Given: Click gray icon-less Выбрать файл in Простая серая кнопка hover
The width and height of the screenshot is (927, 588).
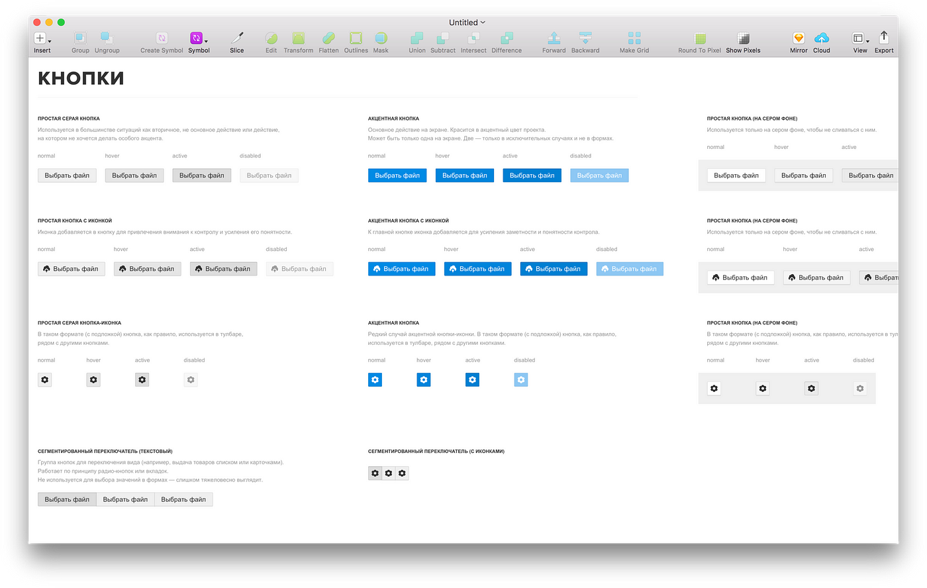Looking at the screenshot, I should [134, 175].
